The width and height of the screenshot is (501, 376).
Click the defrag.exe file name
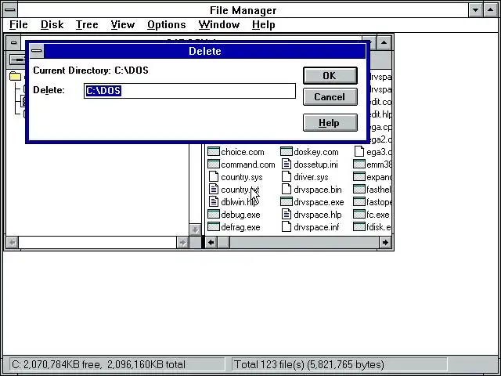[x=240, y=227]
